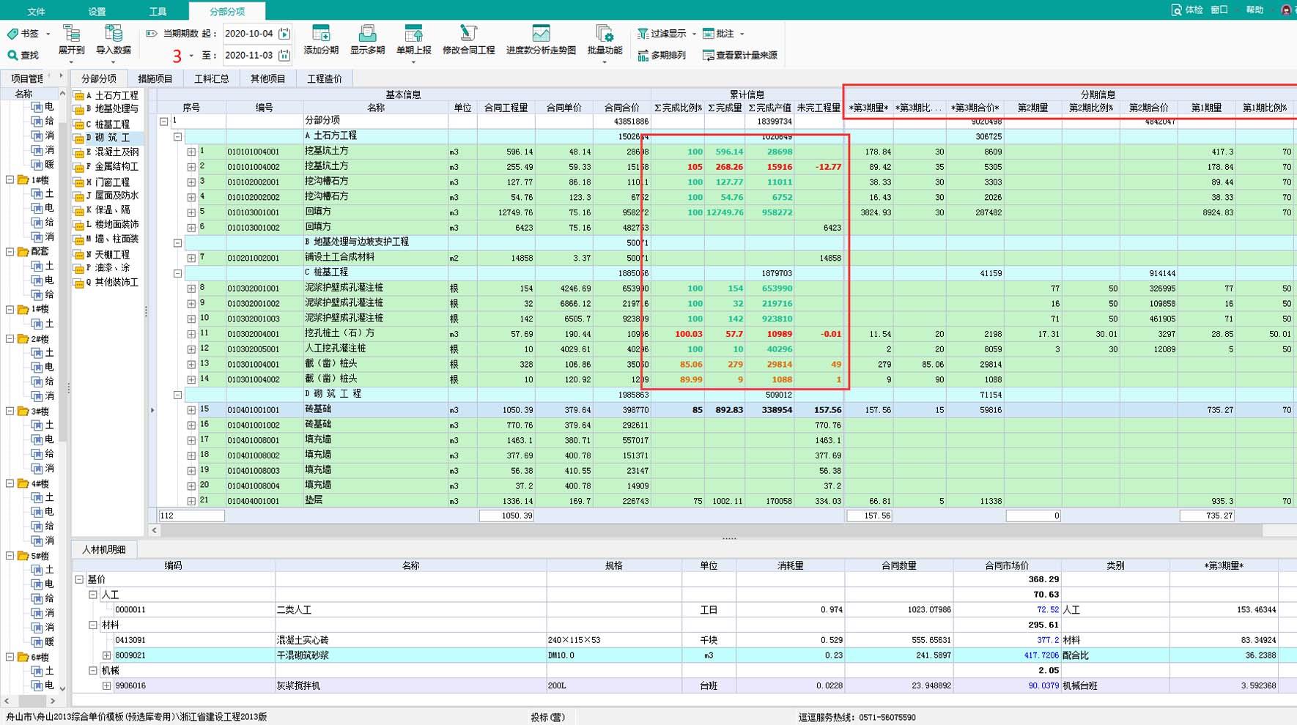Collapse the D 砌筑工程 group row
1297x725 pixels.
click(x=177, y=395)
